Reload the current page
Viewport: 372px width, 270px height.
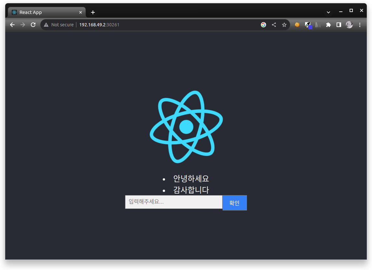click(x=33, y=25)
